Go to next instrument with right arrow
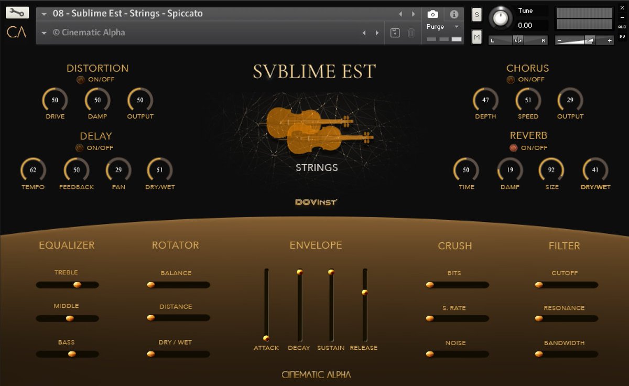629x386 pixels. (x=414, y=14)
